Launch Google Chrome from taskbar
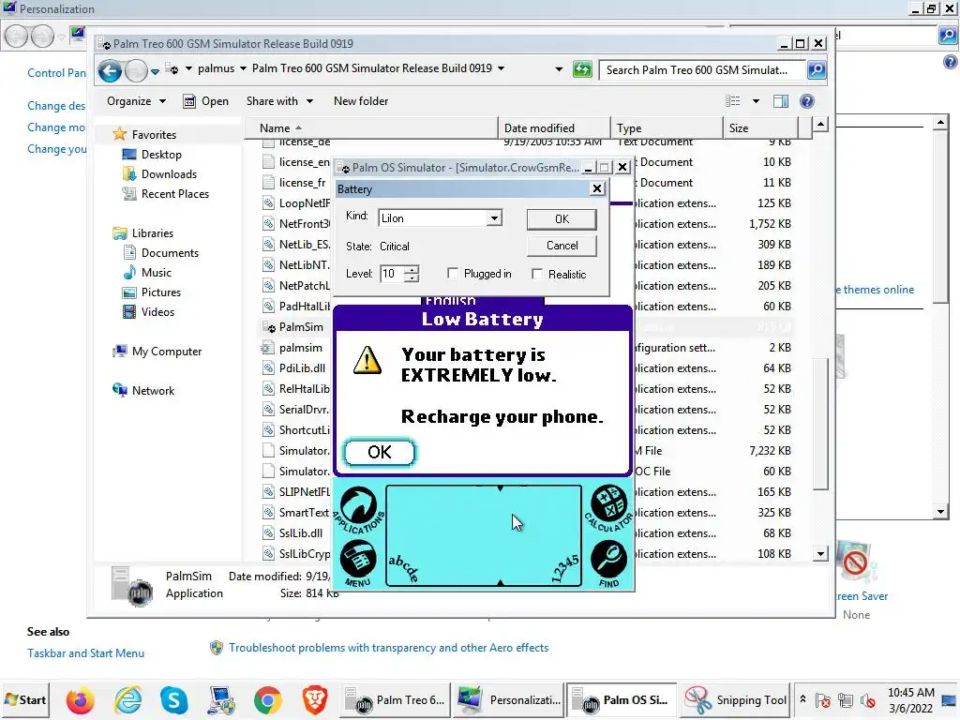 tap(267, 700)
